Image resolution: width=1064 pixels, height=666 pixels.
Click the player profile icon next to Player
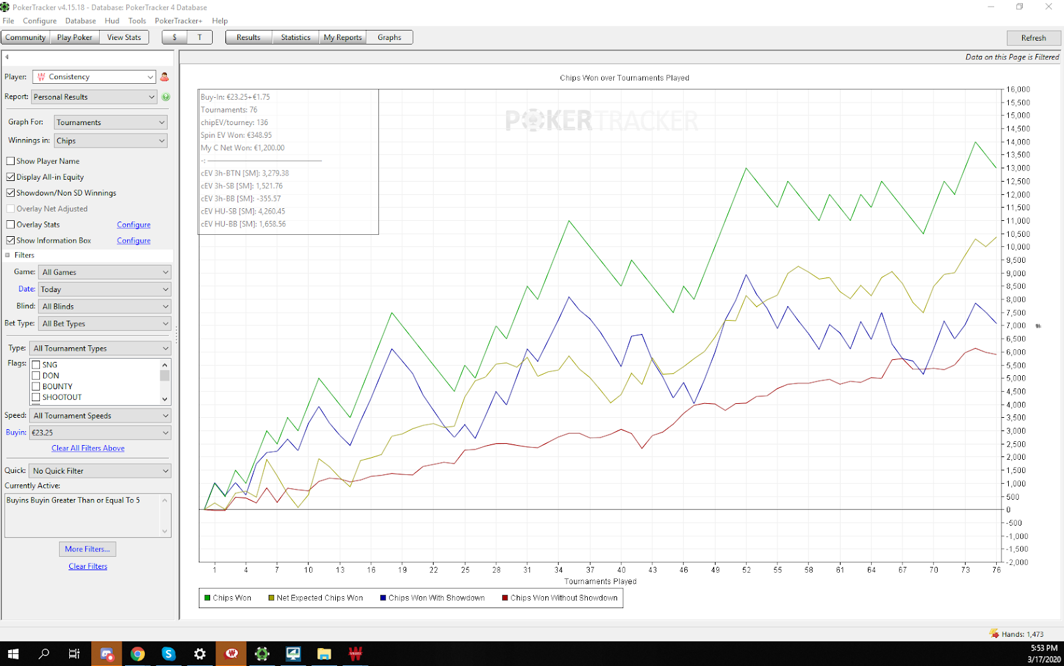tap(164, 77)
